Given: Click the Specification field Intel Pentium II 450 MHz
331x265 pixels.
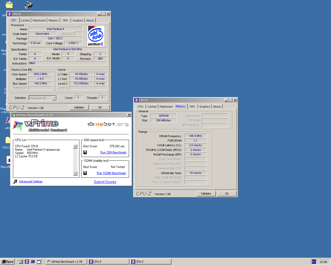Looking at the screenshot, I should [x=68, y=49].
